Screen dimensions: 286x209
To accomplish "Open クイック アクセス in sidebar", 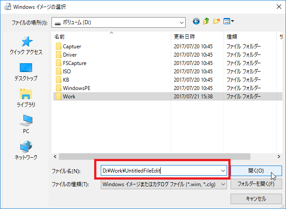I will tap(26, 46).
